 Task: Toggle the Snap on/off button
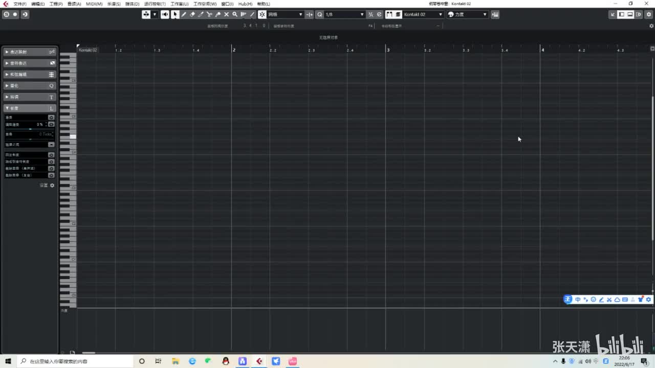click(263, 14)
